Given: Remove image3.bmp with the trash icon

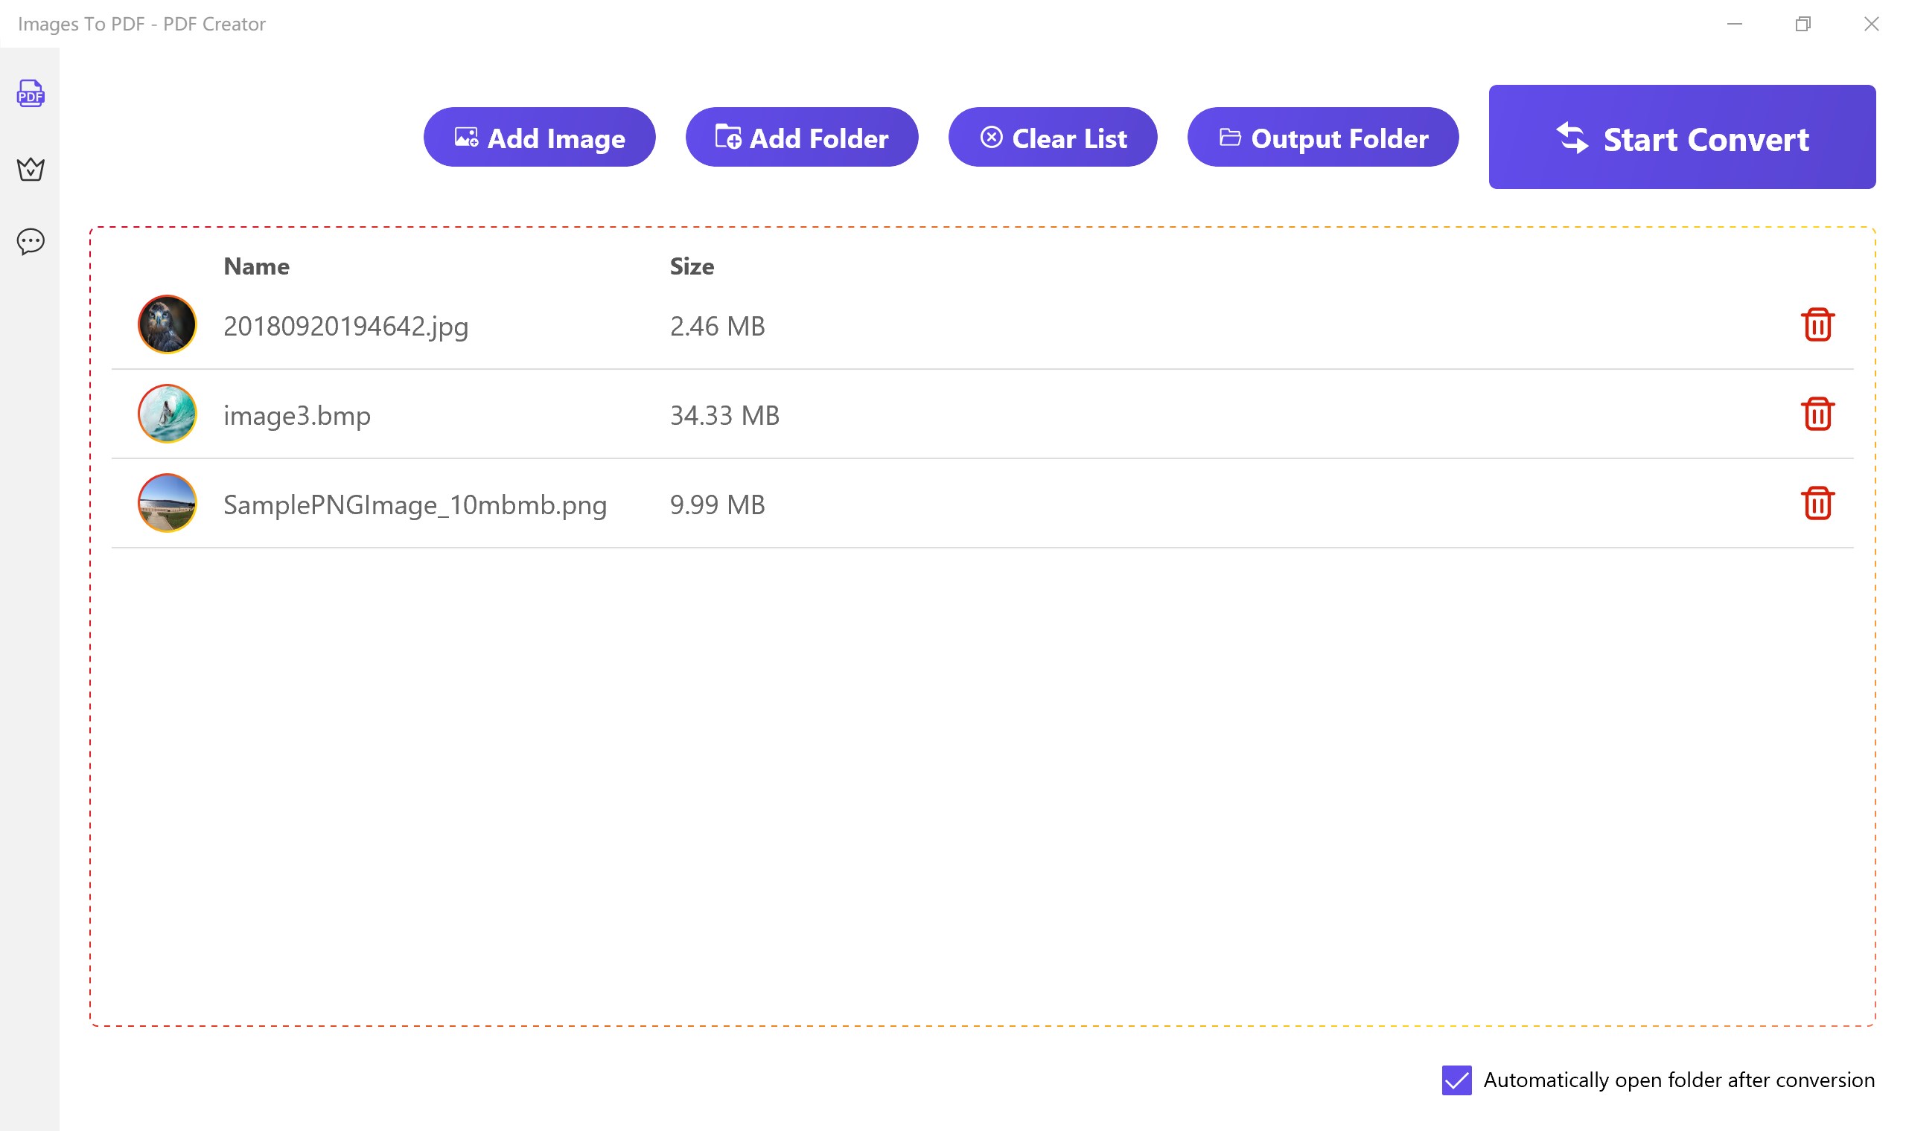Looking at the screenshot, I should pos(1817,414).
